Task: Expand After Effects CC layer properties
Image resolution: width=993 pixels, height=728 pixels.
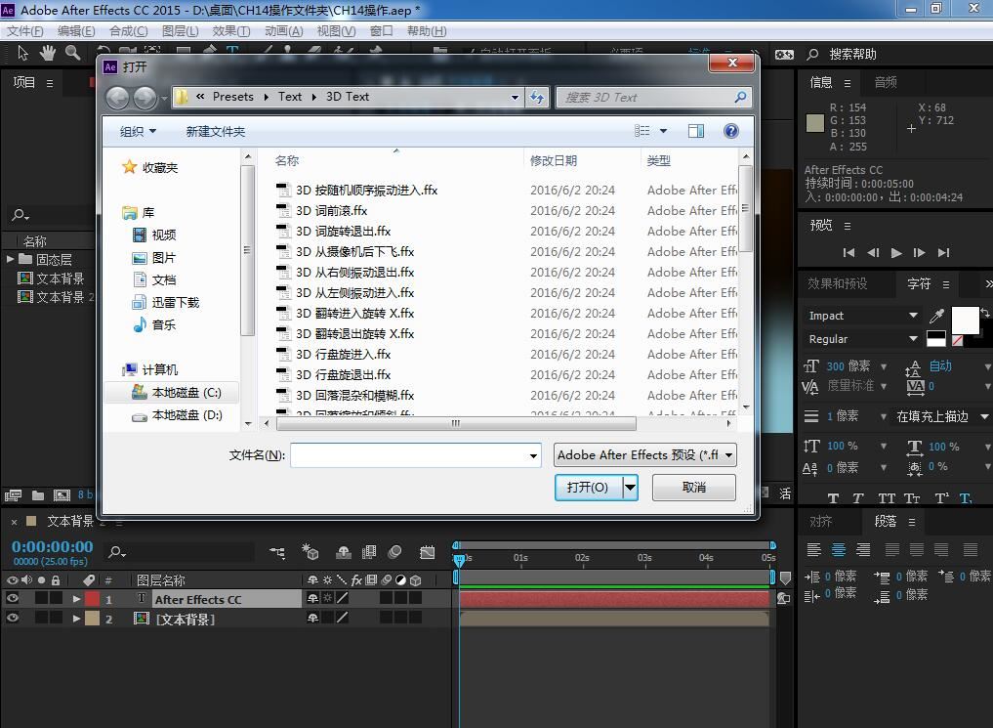Action: (x=76, y=599)
